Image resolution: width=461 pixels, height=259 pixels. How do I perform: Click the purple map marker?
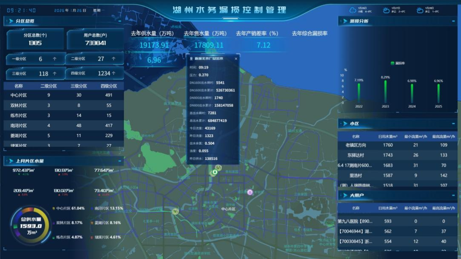pyautogui.click(x=250, y=192)
